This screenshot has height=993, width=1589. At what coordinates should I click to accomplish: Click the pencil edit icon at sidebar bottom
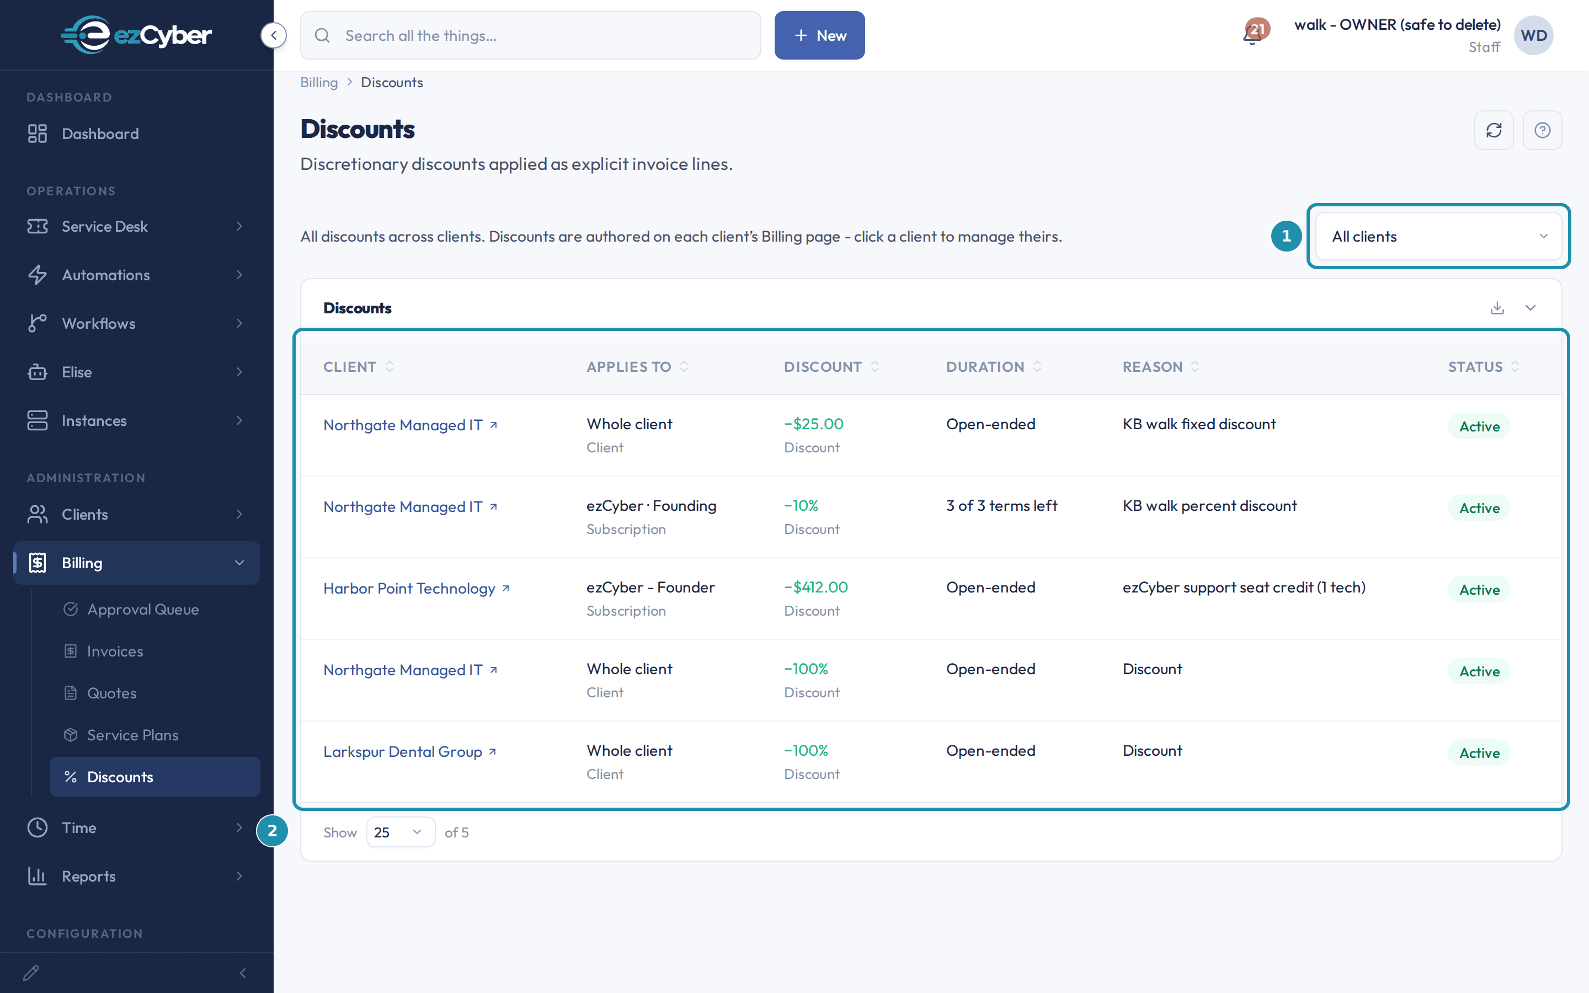pos(31,973)
